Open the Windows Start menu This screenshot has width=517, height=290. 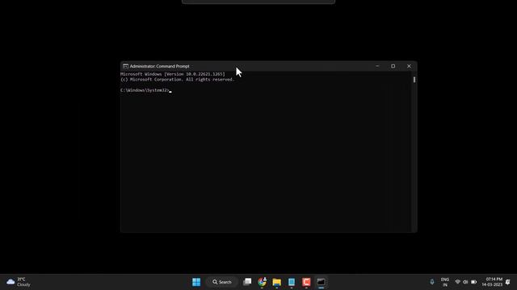(196, 282)
